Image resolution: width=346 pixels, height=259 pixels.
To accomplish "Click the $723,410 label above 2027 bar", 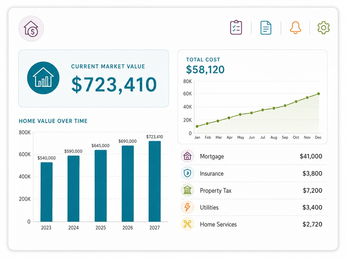I will tap(154, 137).
